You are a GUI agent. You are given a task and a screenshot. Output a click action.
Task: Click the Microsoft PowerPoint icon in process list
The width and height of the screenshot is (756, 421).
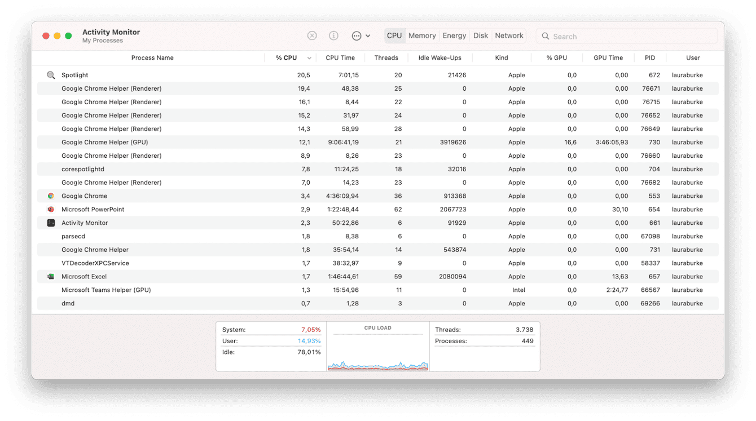(51, 209)
